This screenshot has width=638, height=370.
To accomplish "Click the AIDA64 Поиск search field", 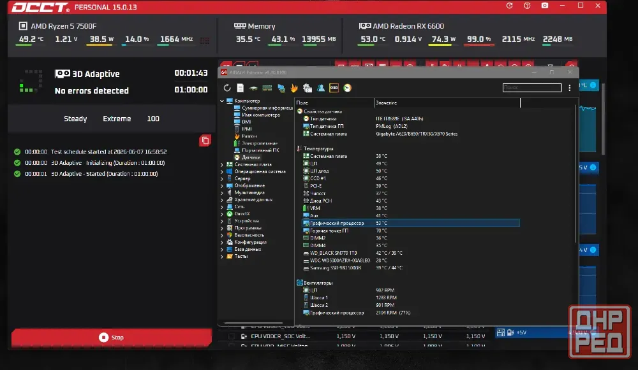I will pyautogui.click(x=532, y=88).
